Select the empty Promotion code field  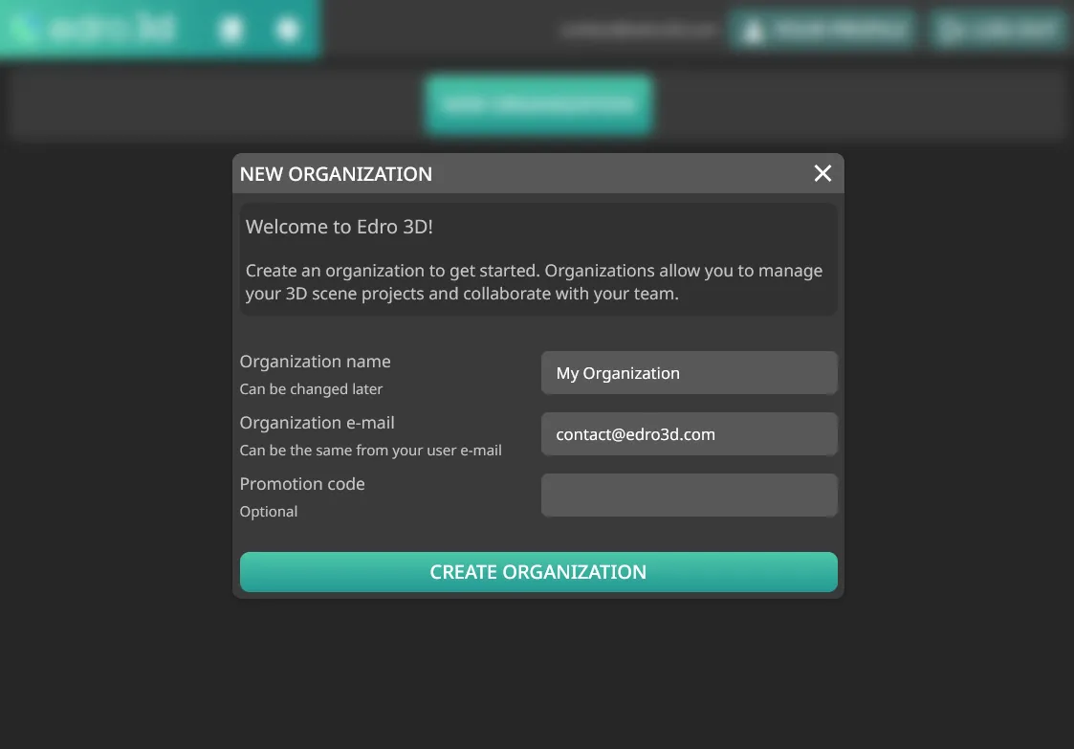click(x=689, y=495)
